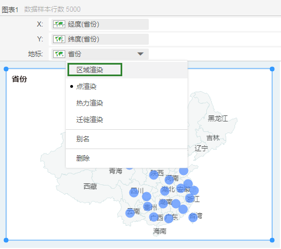Image resolution: width=281 pixels, height=249 pixels.
Task: Click the 西藏 label on the map
Action: 90,187
